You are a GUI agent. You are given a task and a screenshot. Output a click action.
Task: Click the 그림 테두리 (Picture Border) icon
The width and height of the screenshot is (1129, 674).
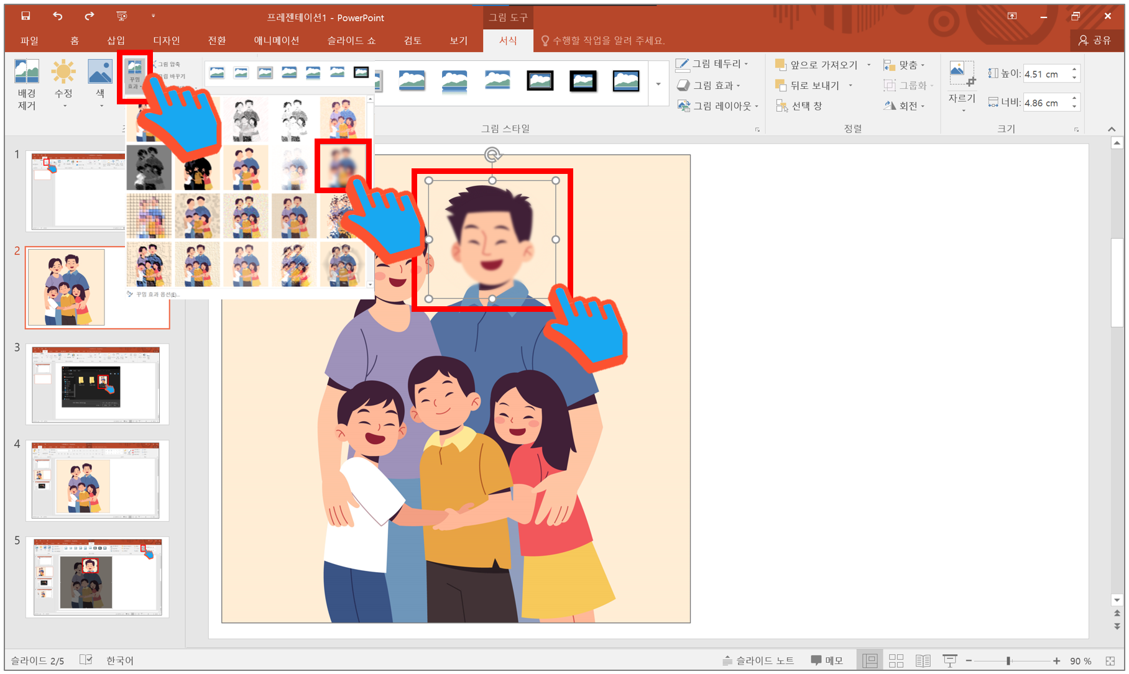click(x=711, y=65)
